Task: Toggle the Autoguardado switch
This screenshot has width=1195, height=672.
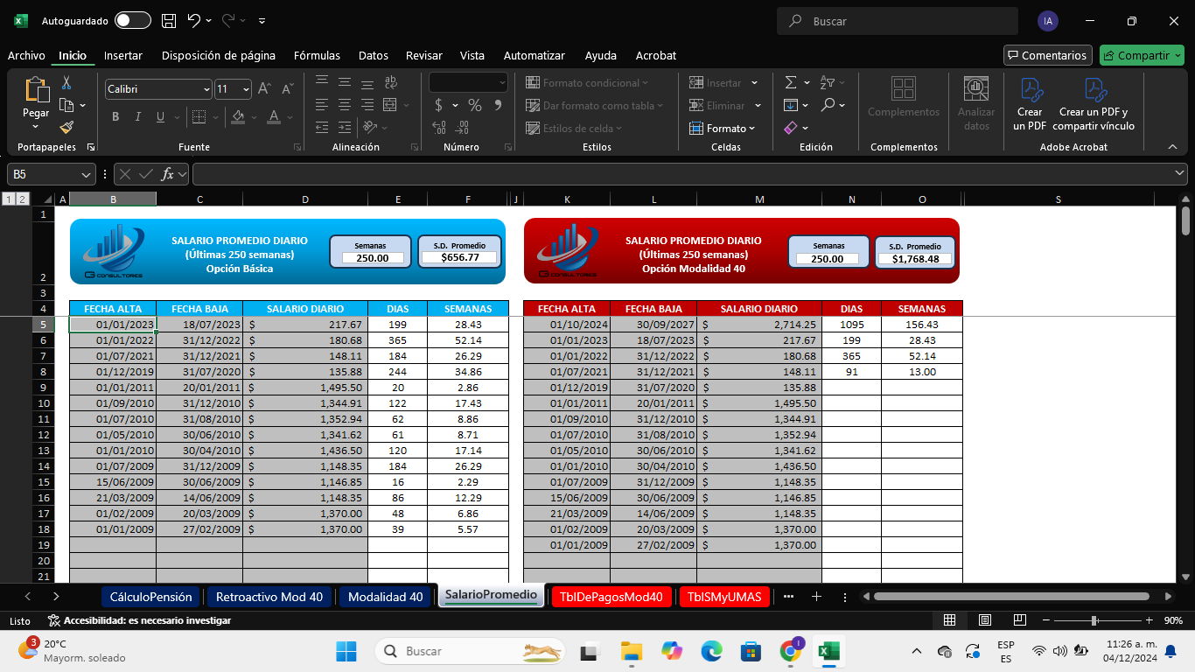Action: (132, 21)
